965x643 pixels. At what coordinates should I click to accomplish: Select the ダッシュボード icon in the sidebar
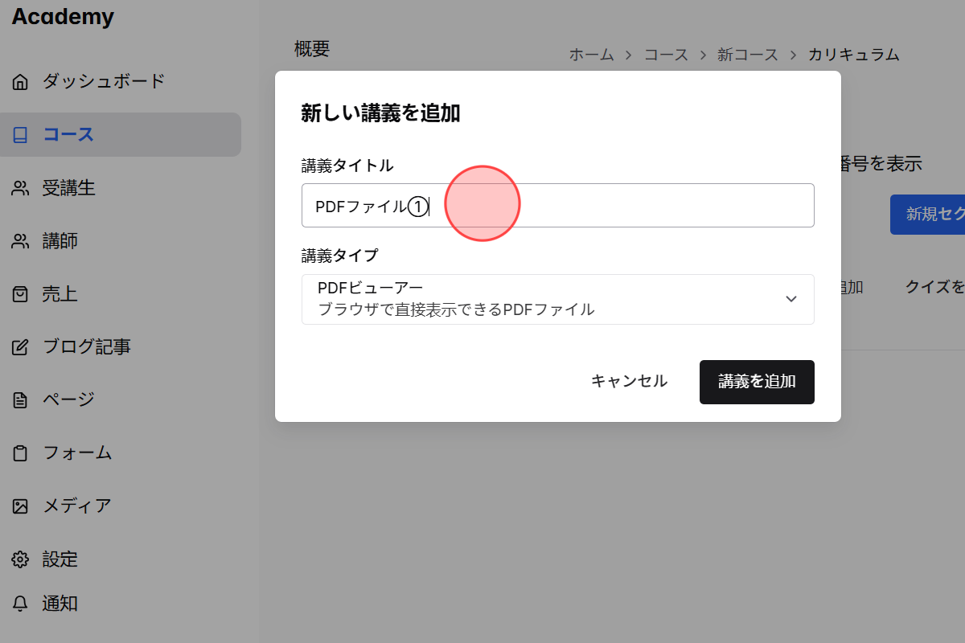[18, 81]
